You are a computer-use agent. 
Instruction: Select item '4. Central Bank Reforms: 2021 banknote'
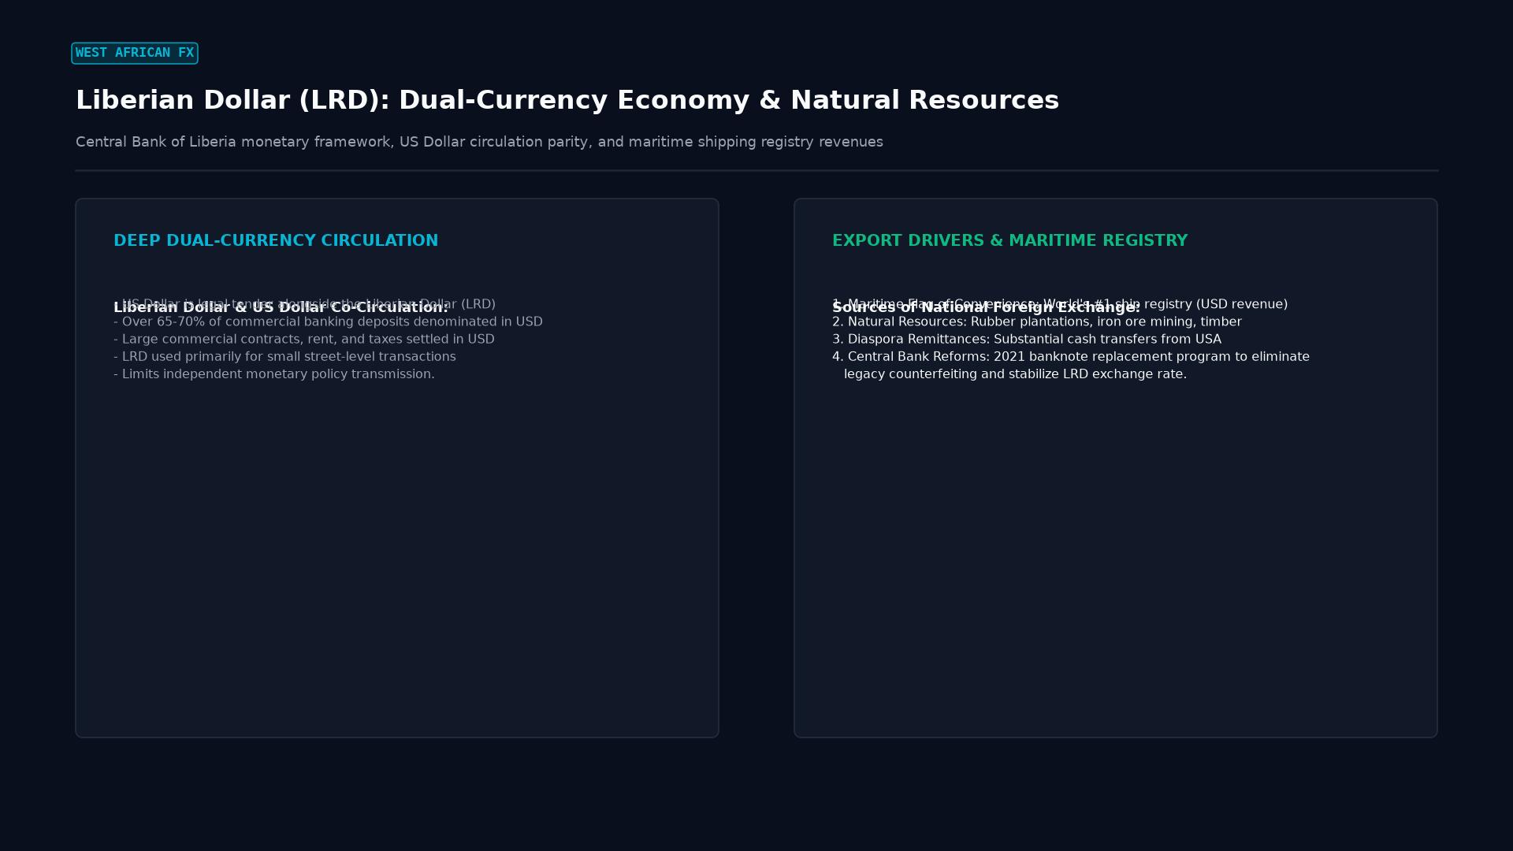[1071, 356]
